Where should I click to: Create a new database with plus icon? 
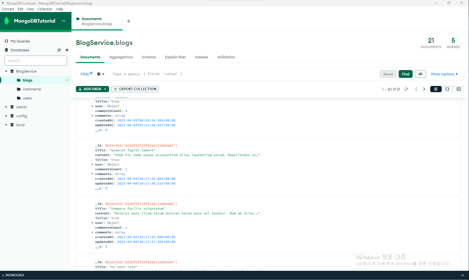pos(67,50)
